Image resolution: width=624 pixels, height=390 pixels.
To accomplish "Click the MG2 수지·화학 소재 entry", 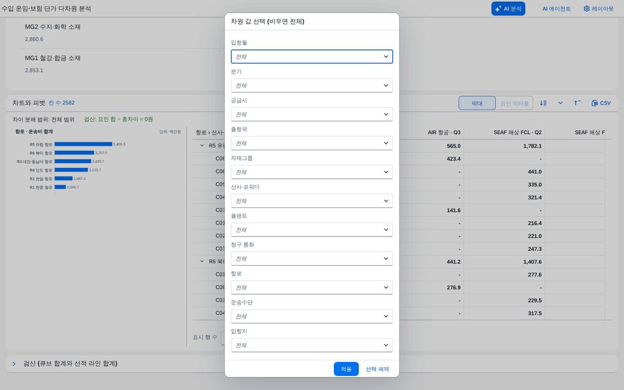I will (53, 27).
